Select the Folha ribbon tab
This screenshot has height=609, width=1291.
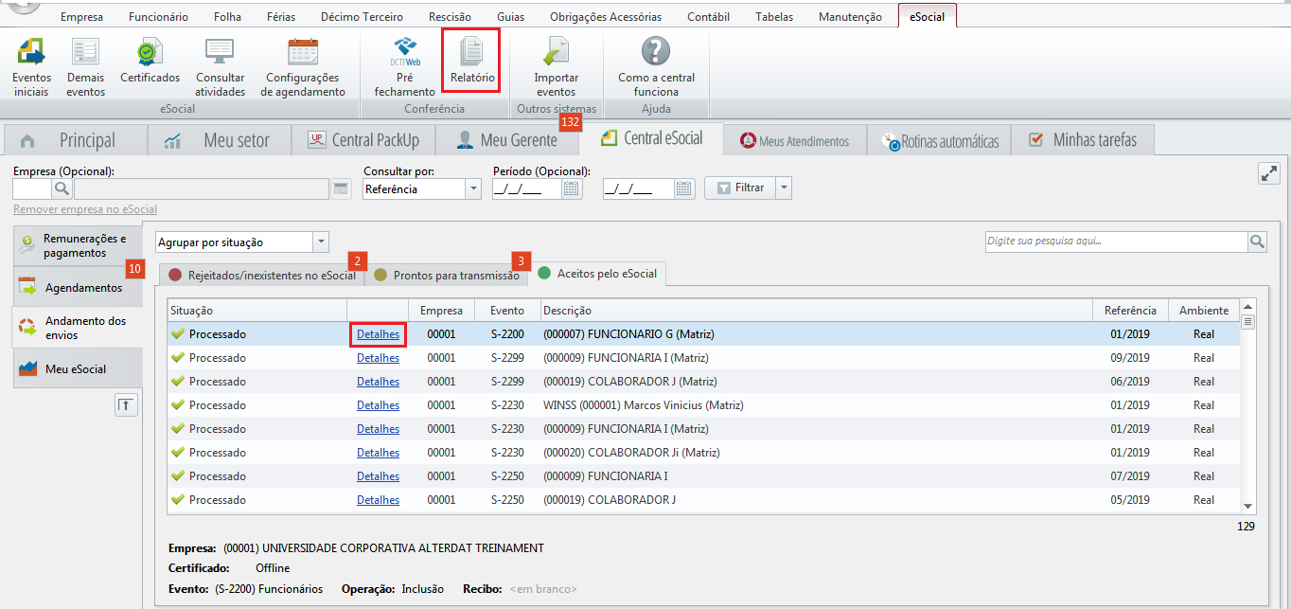[227, 16]
